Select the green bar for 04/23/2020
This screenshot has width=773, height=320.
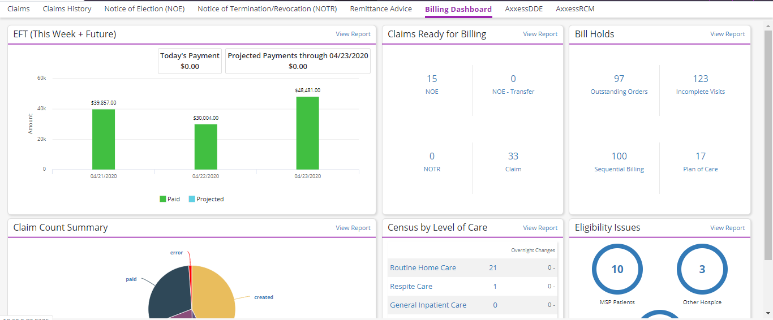tap(307, 133)
